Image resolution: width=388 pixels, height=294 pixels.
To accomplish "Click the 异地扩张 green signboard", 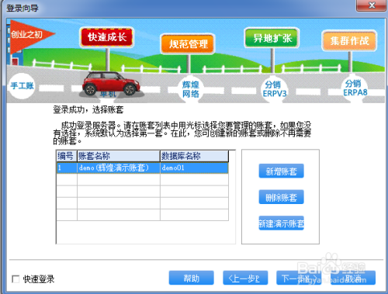I will 272,38.
